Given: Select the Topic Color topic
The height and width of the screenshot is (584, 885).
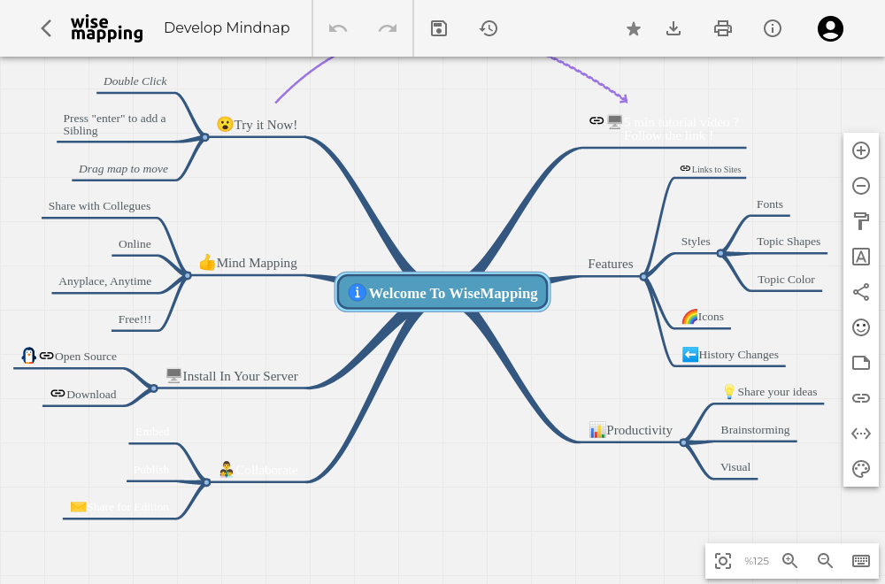Looking at the screenshot, I should pos(786,280).
